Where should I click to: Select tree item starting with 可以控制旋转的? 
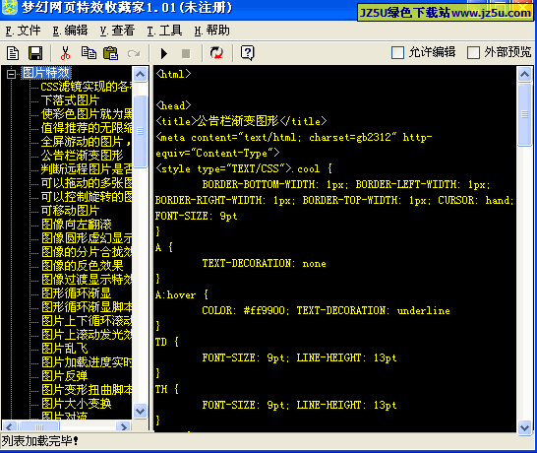pyautogui.click(x=87, y=197)
